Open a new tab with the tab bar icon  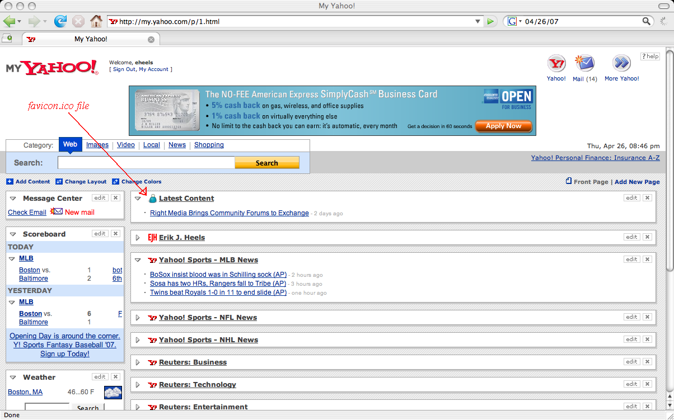point(7,39)
